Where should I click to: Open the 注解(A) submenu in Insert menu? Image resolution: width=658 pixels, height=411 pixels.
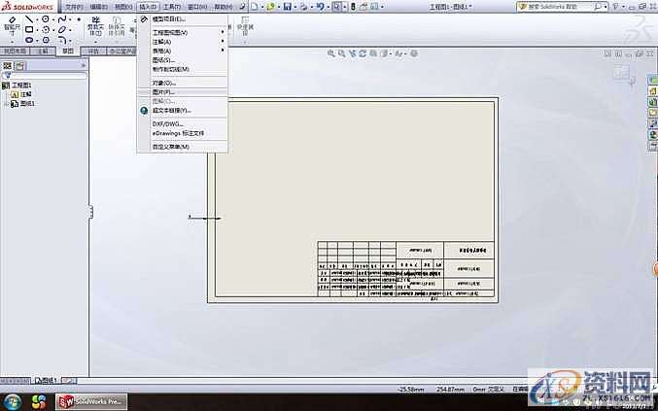point(183,42)
